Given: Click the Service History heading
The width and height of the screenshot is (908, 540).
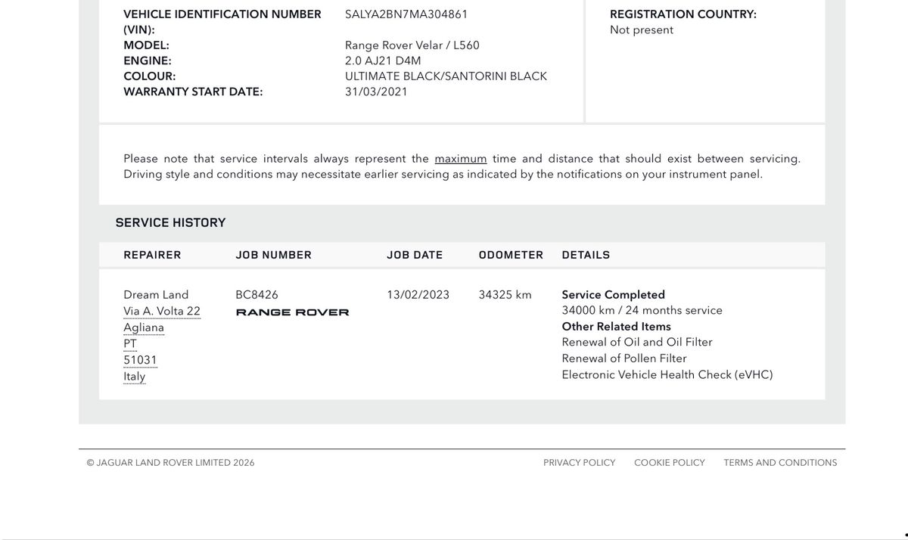Looking at the screenshot, I should tap(170, 222).
